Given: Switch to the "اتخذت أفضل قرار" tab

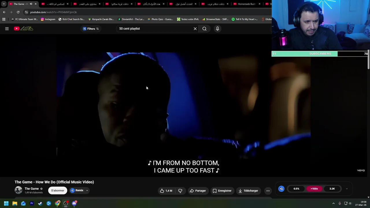Looking at the screenshot, I should 183,4.
